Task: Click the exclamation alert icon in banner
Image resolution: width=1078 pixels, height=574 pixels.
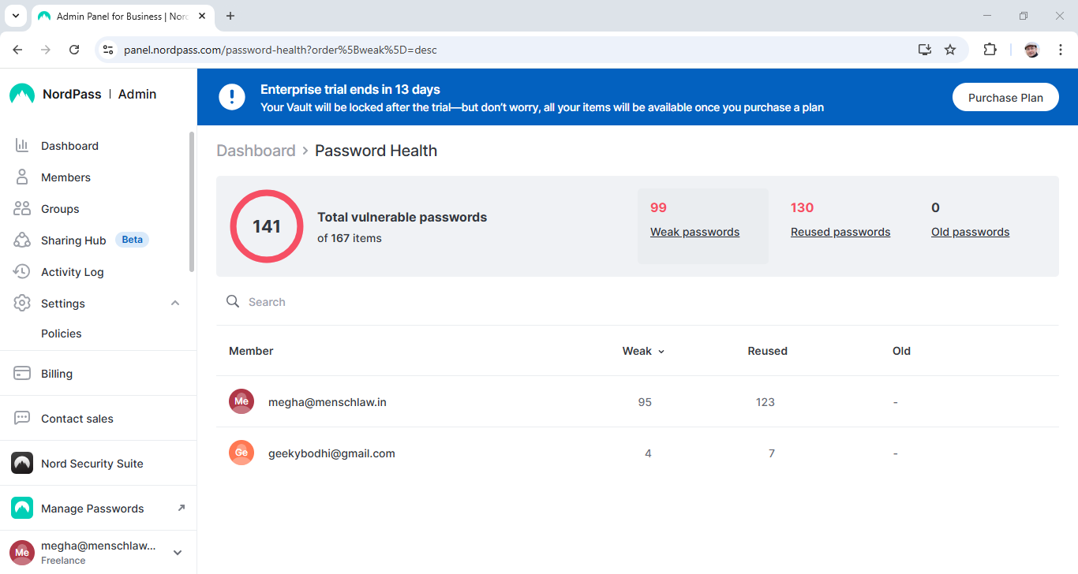Action: click(231, 97)
